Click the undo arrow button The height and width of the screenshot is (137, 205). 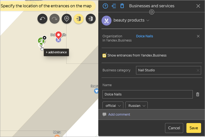(x=42, y=19)
